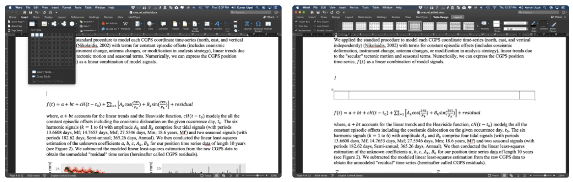Click search field in right window title bar
Image resolution: width=573 pixels, height=182 pixels.
tap(538, 12)
